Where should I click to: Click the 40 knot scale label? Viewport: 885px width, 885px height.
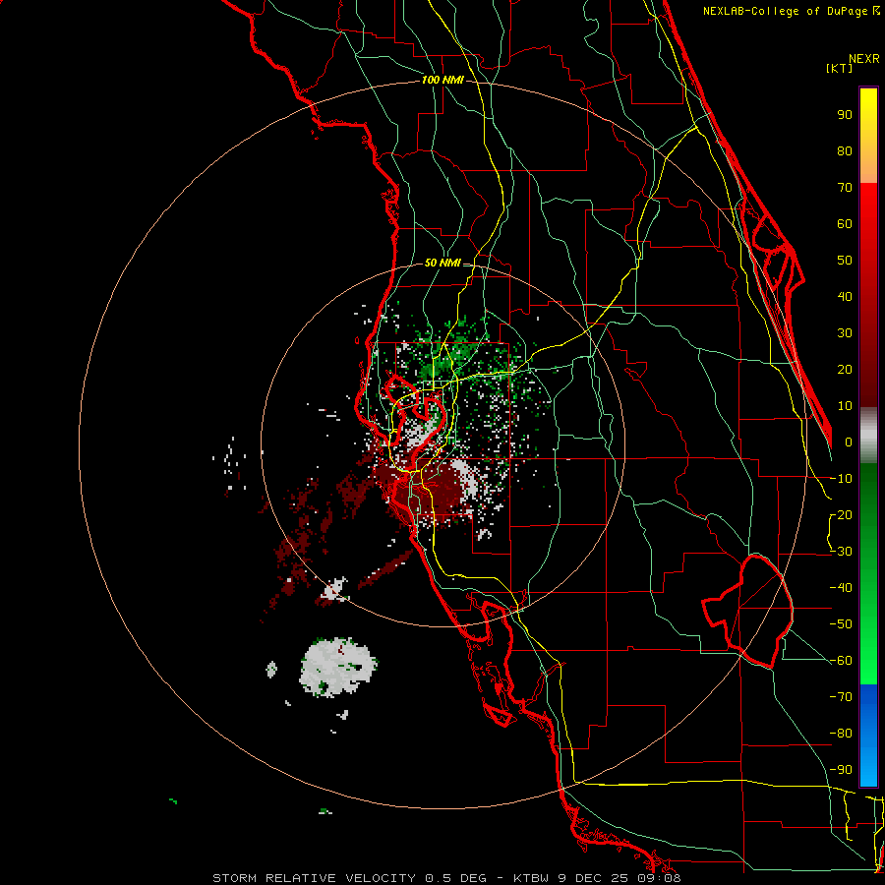(x=845, y=297)
